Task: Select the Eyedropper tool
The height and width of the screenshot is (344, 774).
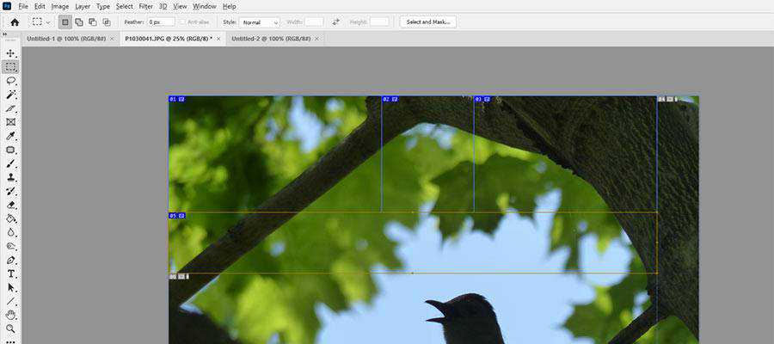Action: point(11,136)
